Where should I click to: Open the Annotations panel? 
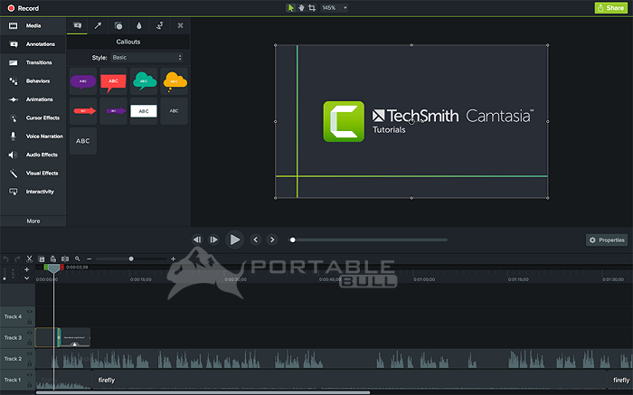point(33,44)
